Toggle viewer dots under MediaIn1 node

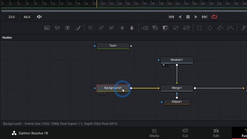[x=166, y=65]
